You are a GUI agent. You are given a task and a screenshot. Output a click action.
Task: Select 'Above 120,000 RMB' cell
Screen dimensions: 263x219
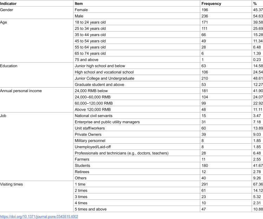coord(93,110)
